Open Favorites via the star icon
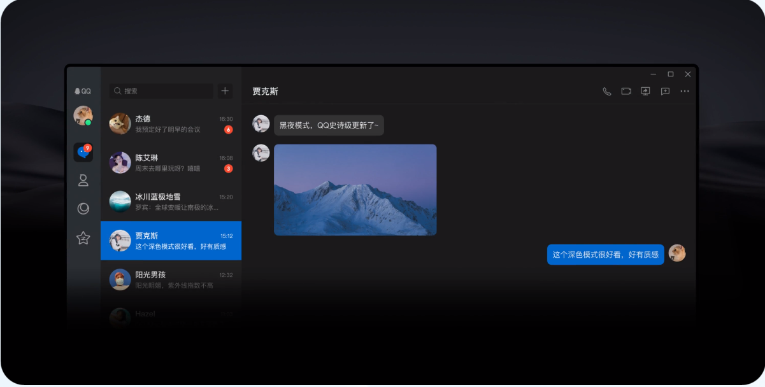The height and width of the screenshot is (387, 765). coord(83,237)
